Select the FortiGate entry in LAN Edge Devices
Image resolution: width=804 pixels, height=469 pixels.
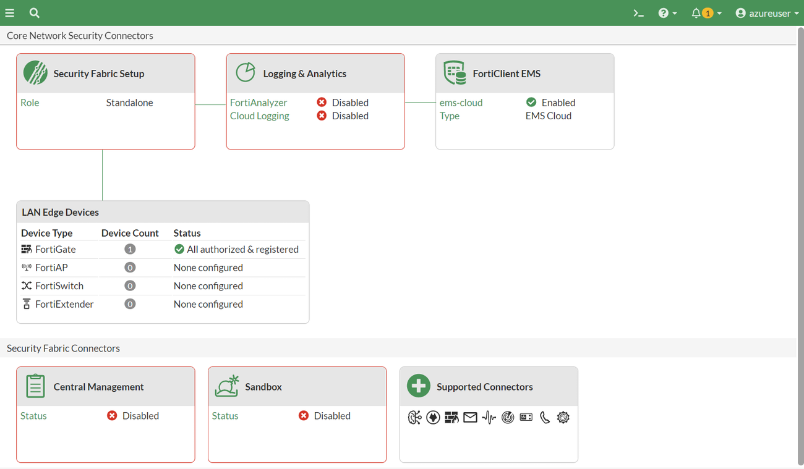(x=54, y=249)
